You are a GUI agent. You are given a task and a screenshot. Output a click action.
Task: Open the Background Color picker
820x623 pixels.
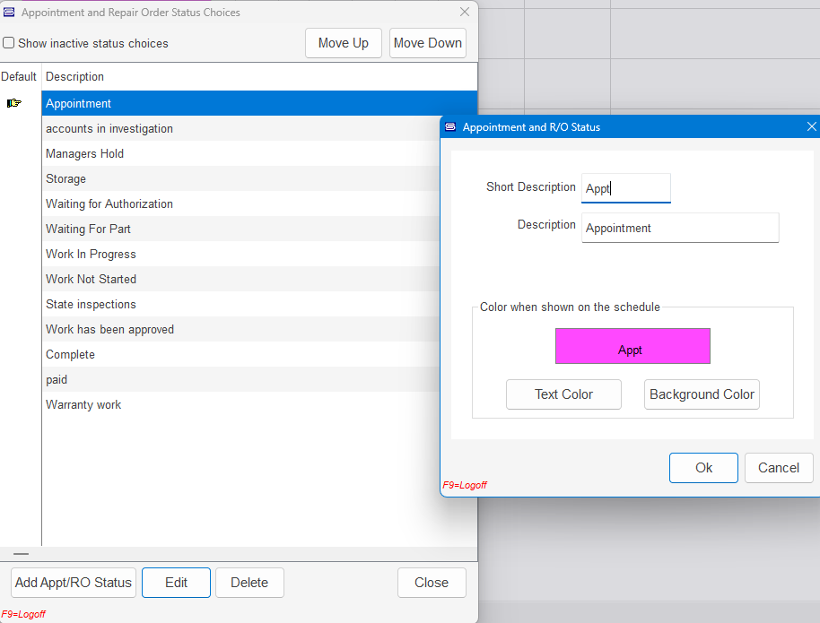702,394
